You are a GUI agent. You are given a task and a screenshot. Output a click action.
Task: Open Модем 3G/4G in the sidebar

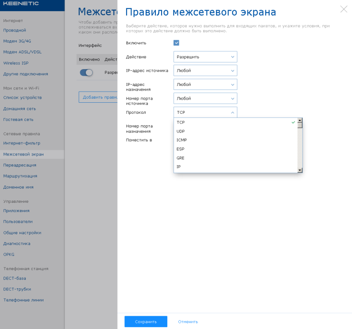coord(17,41)
